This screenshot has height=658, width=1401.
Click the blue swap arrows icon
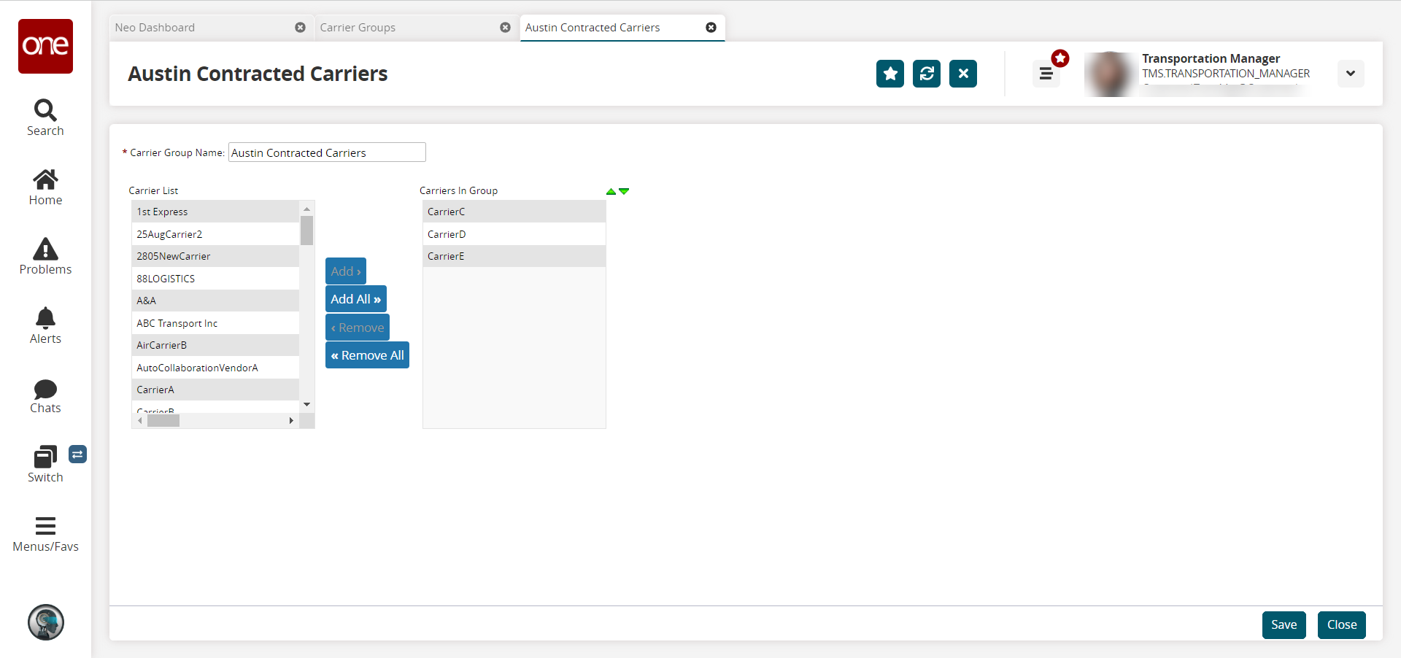pos(78,454)
